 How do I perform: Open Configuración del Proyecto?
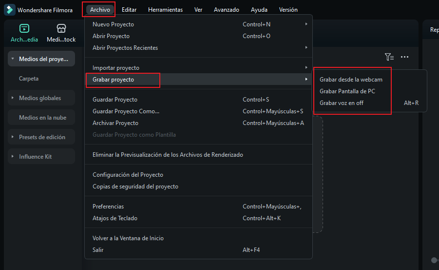[198, 175]
